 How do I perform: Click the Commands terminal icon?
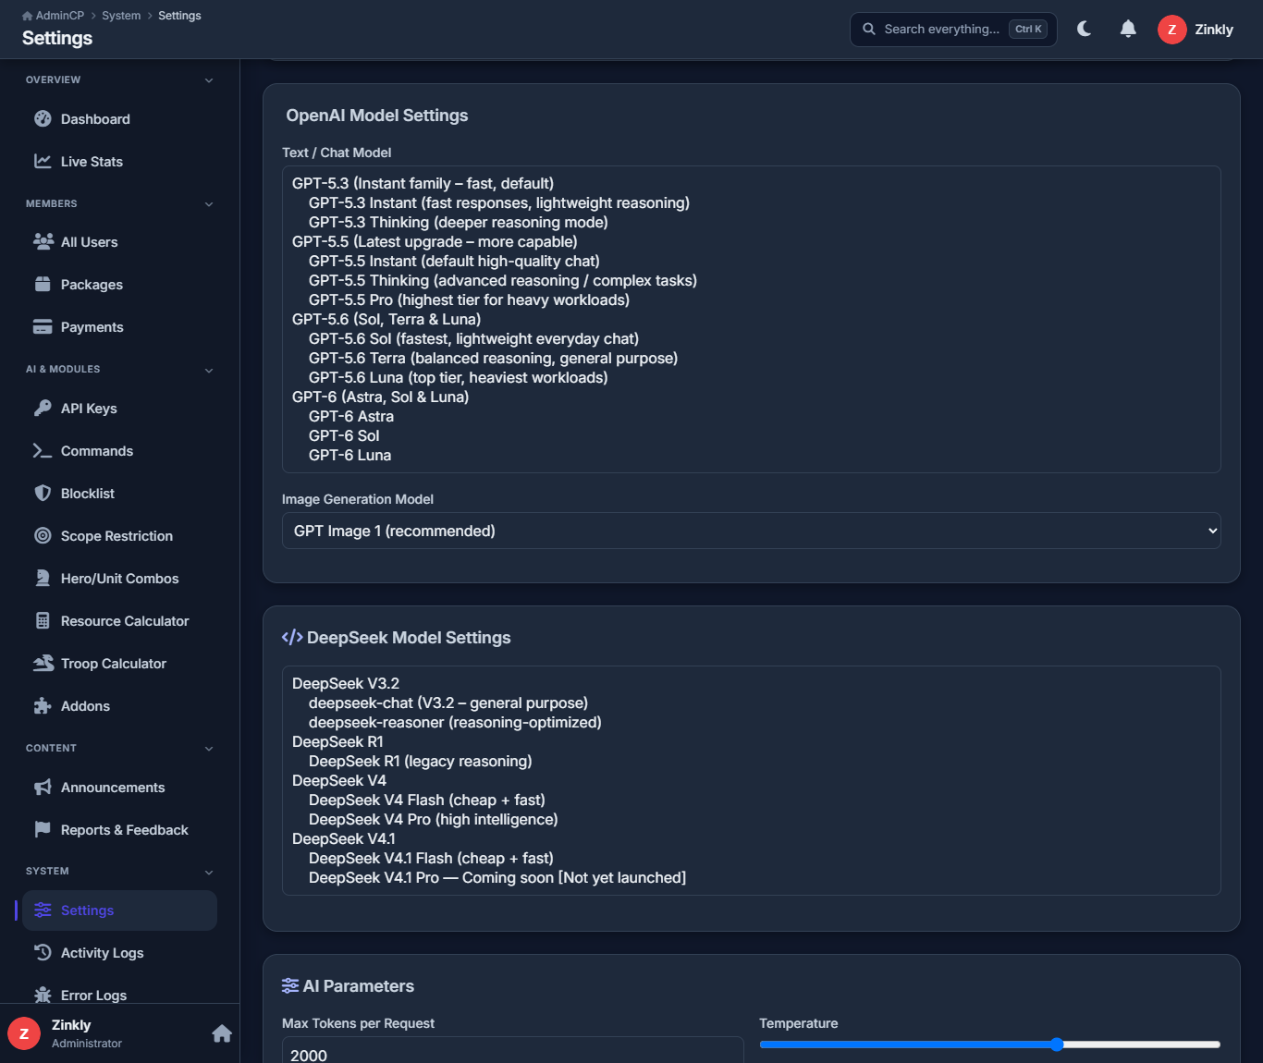pos(43,450)
